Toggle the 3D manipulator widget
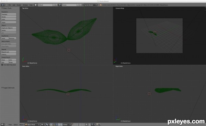Image resolution: width=206 pixels, height=126 pixels. click(54, 125)
